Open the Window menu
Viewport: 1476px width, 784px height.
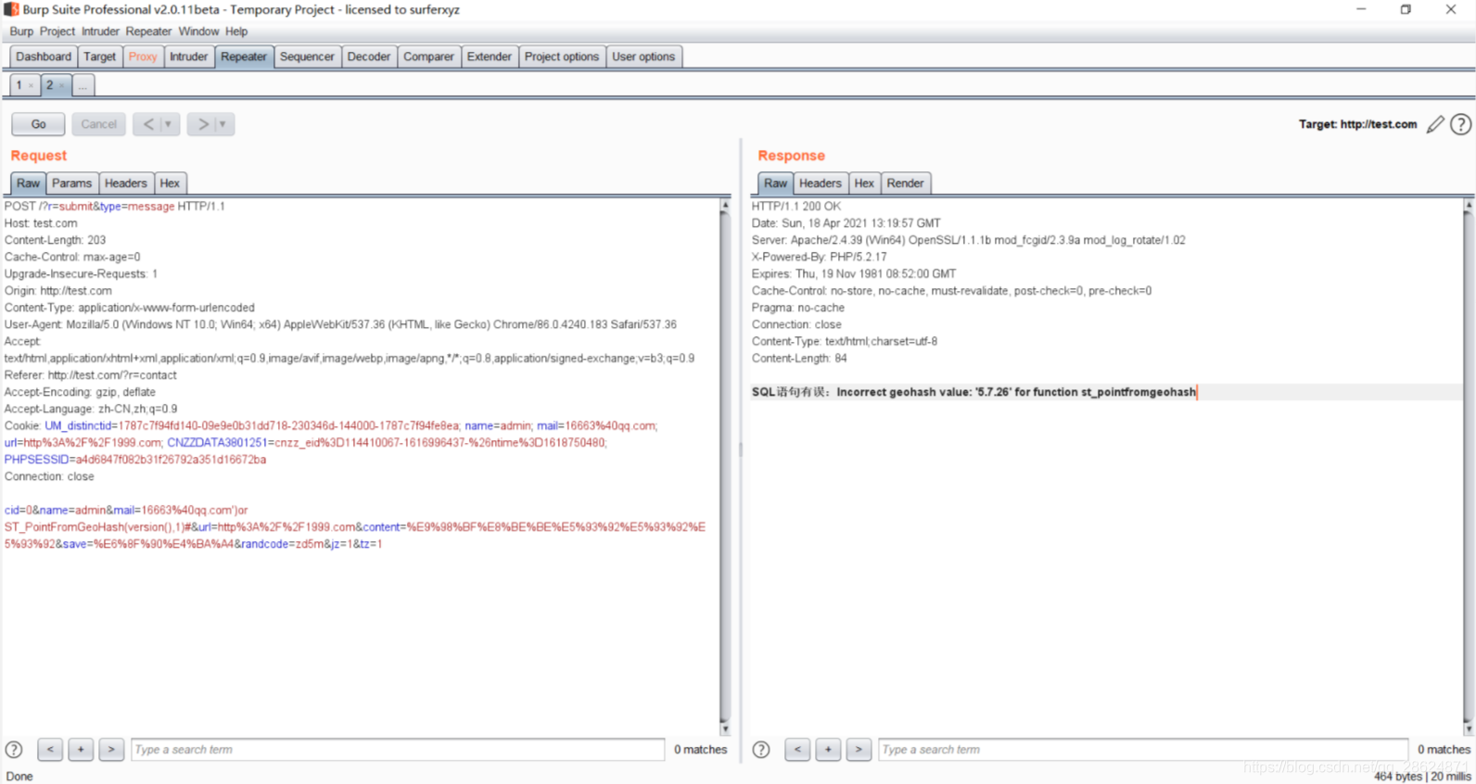[x=198, y=32]
